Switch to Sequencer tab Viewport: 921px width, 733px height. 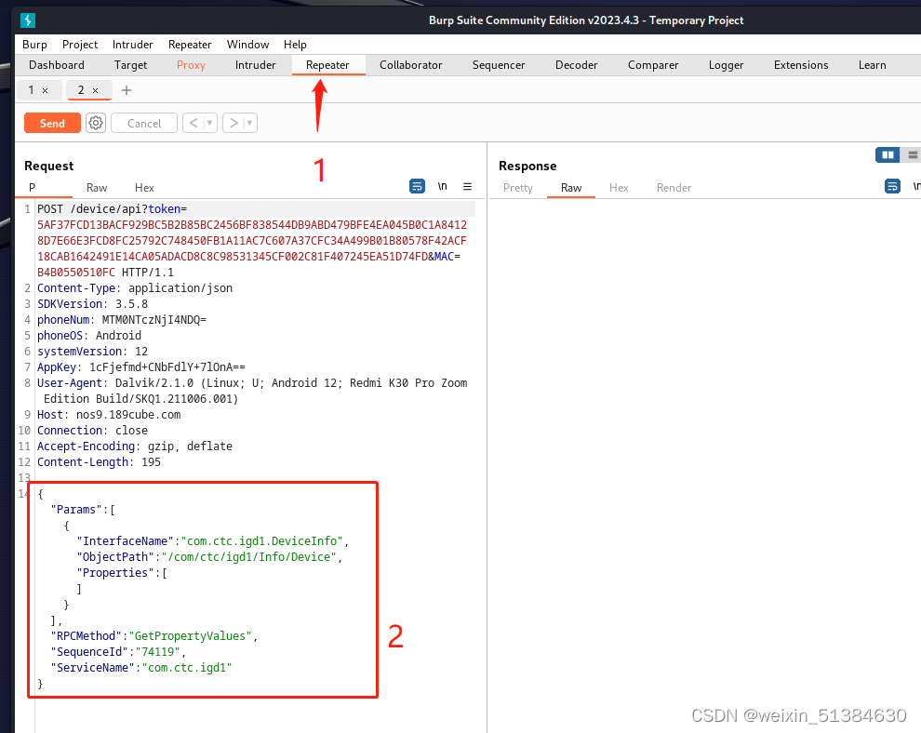point(499,64)
